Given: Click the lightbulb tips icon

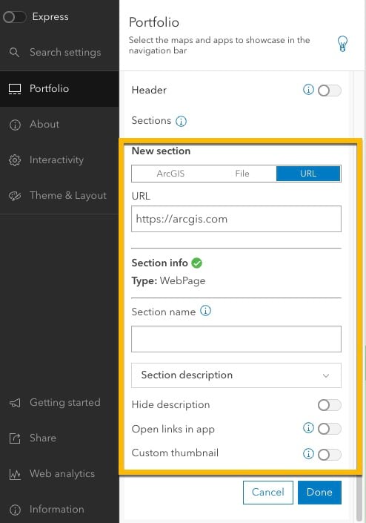Looking at the screenshot, I should 342,43.
